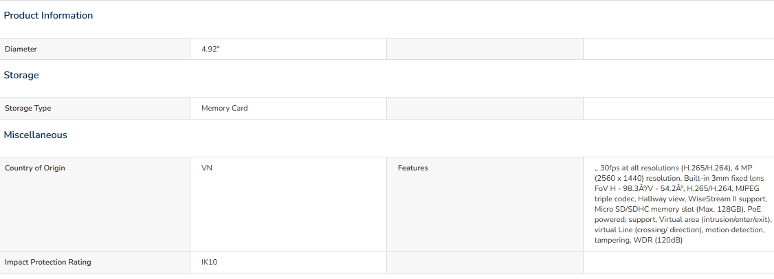Click the Storage section heading
The width and height of the screenshot is (774, 279).
coord(21,76)
